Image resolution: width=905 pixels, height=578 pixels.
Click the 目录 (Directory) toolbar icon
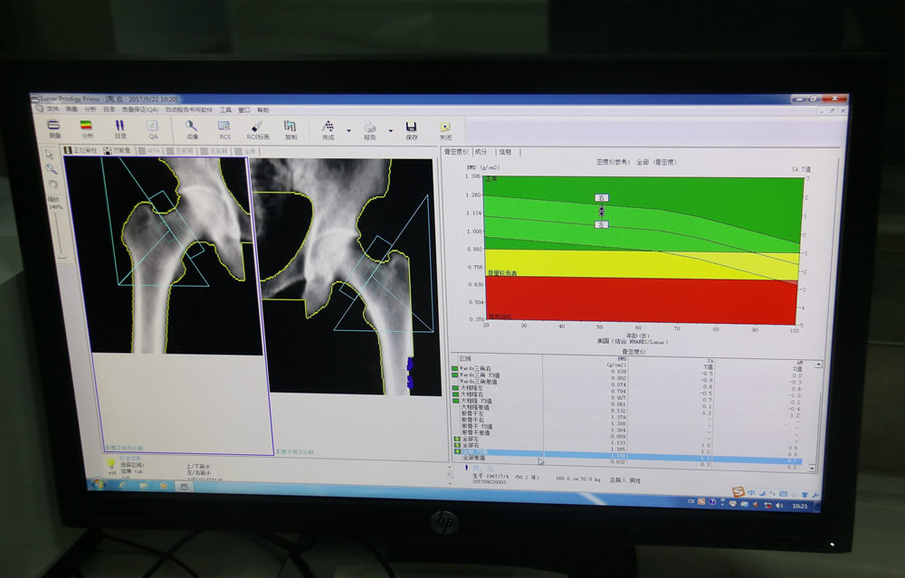119,128
